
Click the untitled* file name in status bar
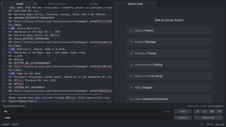click(5, 124)
